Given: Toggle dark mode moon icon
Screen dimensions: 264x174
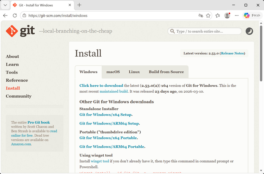Looking at the screenshot, I should (249, 31).
